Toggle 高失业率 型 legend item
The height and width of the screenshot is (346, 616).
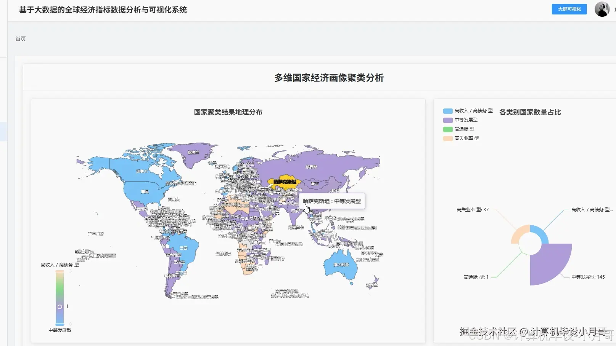pyautogui.click(x=461, y=138)
